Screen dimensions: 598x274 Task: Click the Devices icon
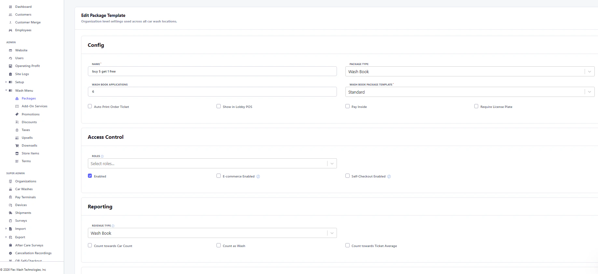pyautogui.click(x=10, y=205)
